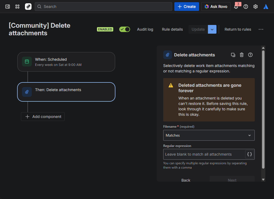This screenshot has width=274, height=199.
Task: Click the 'Filename (required)' label
Action: tap(179, 127)
